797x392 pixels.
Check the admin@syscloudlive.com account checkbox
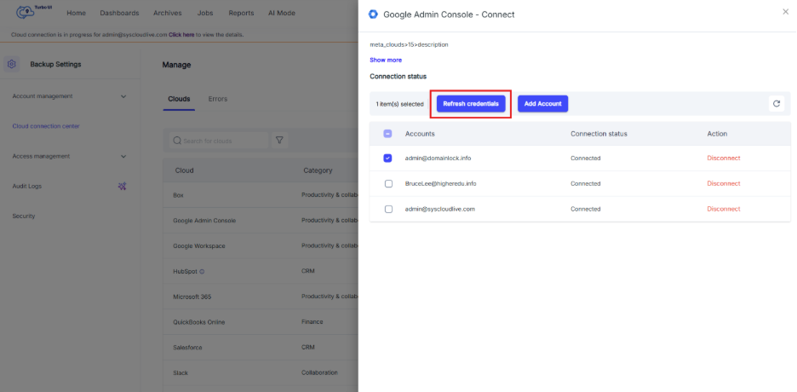tap(388, 209)
